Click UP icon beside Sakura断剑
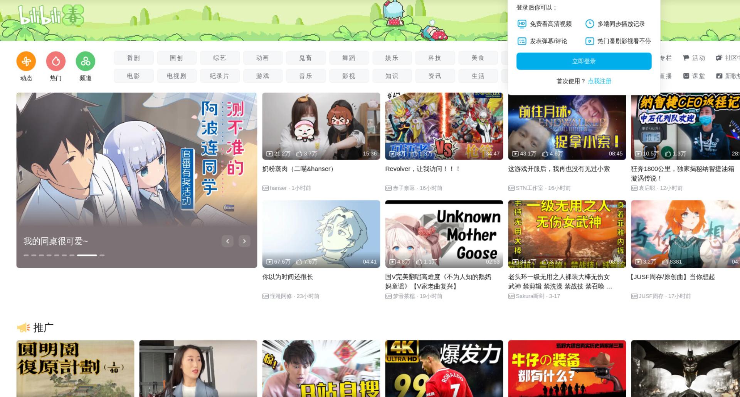740x397 pixels. point(511,296)
